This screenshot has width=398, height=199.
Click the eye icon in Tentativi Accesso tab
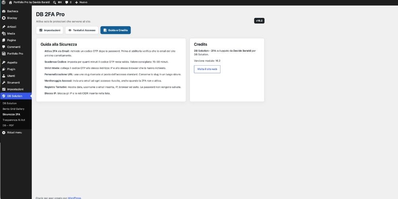(70, 30)
